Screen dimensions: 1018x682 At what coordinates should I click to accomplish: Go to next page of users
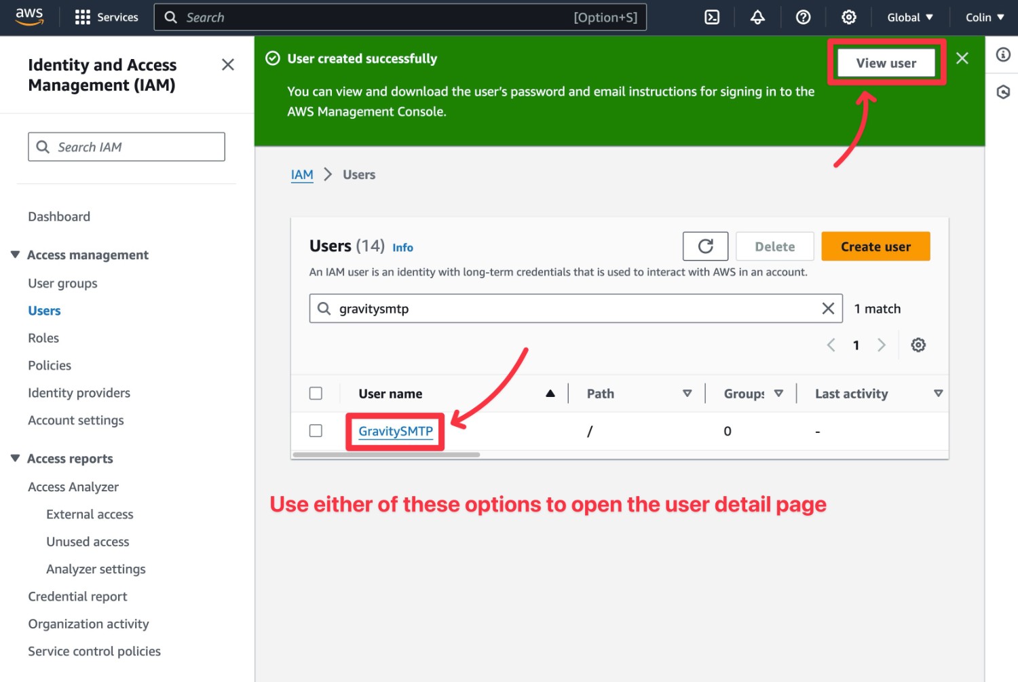point(881,345)
